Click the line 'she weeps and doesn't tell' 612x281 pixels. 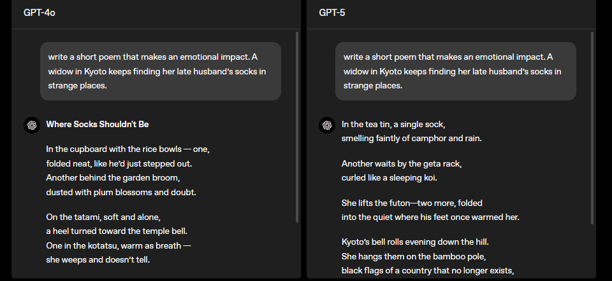(98, 259)
